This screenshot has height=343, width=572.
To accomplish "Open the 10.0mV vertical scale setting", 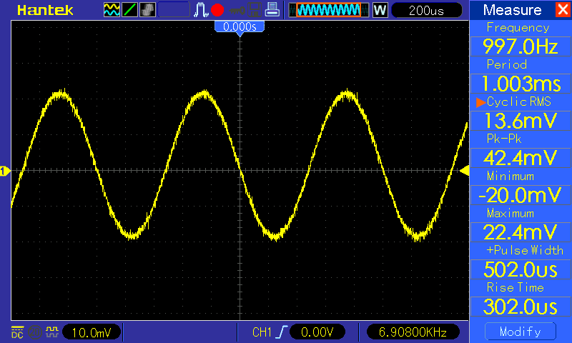I will click(93, 332).
